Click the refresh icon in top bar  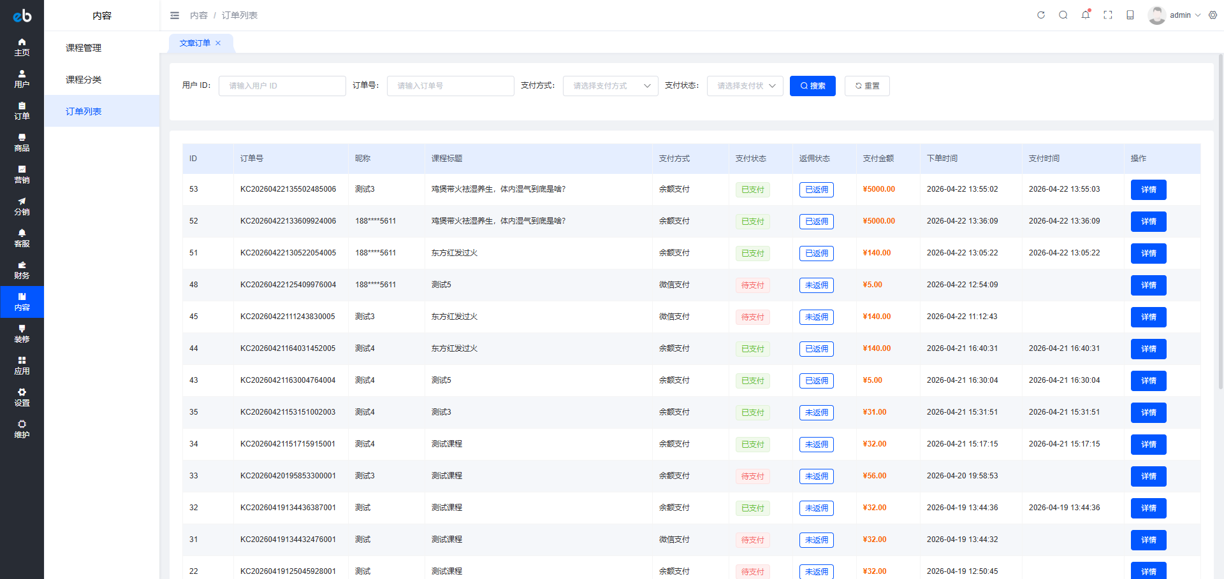1040,15
